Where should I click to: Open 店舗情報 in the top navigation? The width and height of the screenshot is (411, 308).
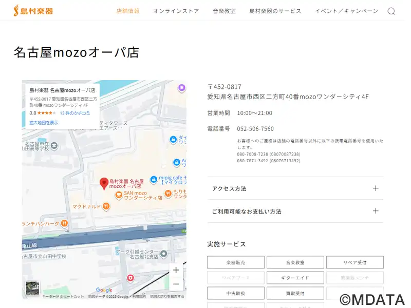tap(128, 11)
